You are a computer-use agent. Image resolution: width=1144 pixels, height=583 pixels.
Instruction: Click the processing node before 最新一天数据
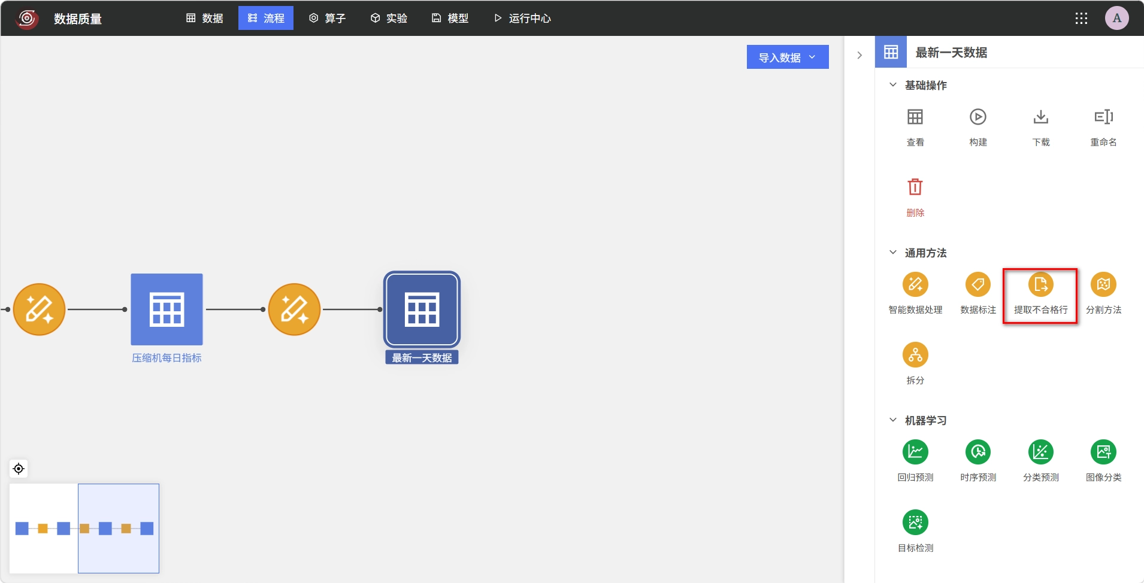tap(294, 309)
